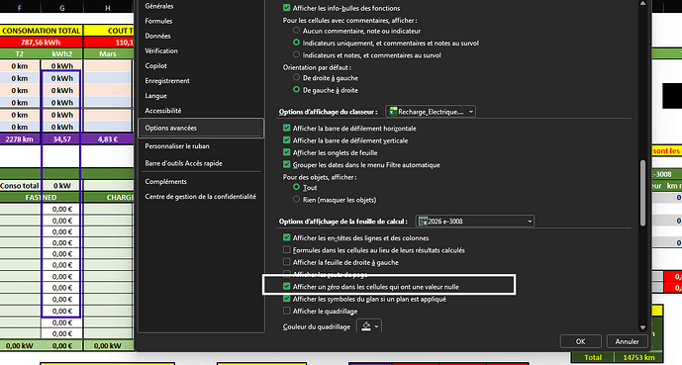Select the 14753 km total cell
This screenshot has height=365, width=682.
click(638, 357)
